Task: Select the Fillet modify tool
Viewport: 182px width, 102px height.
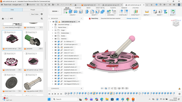Action: tap(92, 12)
